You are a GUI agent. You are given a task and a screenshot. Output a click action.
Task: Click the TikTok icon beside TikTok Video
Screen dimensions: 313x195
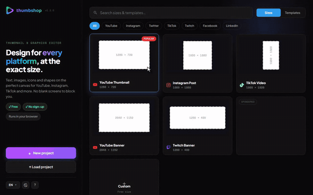coord(242,85)
